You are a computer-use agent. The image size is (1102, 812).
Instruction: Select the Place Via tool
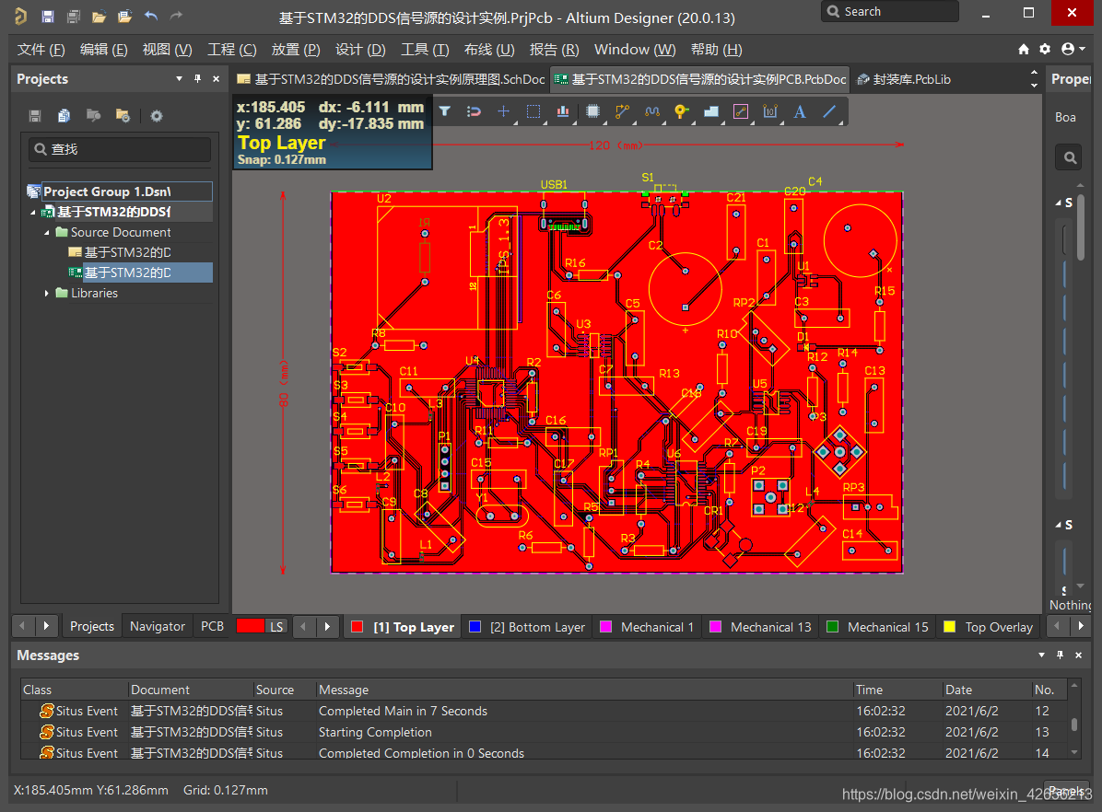pos(681,111)
